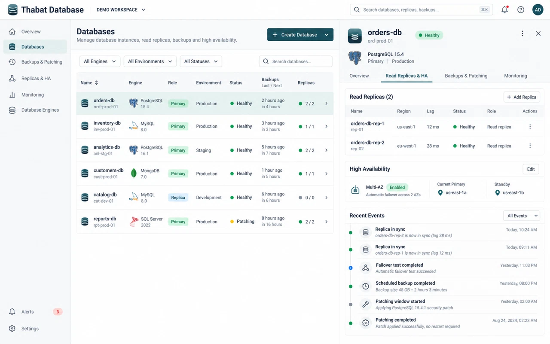Open the All Statuses filter dropdown
The width and height of the screenshot is (550, 344).
click(x=201, y=61)
